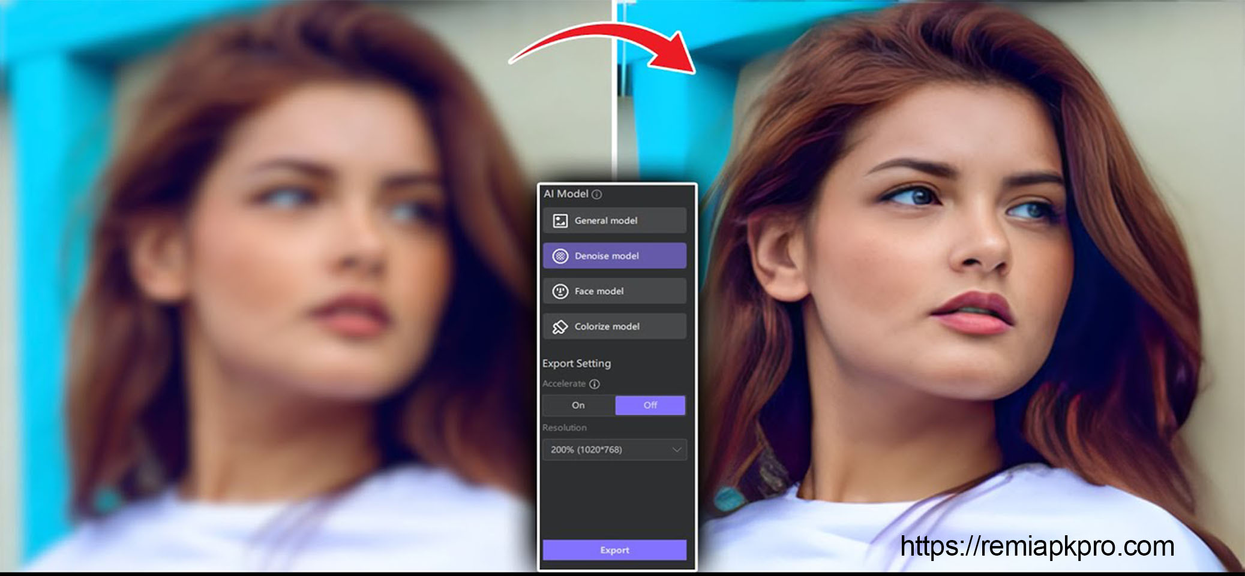Select the General model option
Viewport: 1245px width, 576px height.
(x=614, y=221)
